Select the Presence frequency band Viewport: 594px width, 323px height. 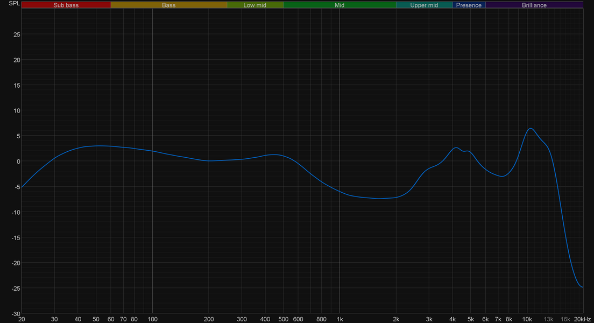coord(469,5)
